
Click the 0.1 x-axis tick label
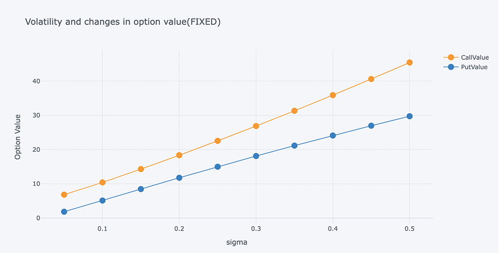pyautogui.click(x=102, y=228)
